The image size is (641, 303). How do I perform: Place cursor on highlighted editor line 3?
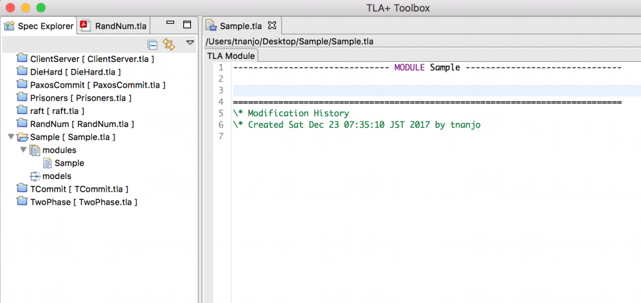pyautogui.click(x=436, y=90)
